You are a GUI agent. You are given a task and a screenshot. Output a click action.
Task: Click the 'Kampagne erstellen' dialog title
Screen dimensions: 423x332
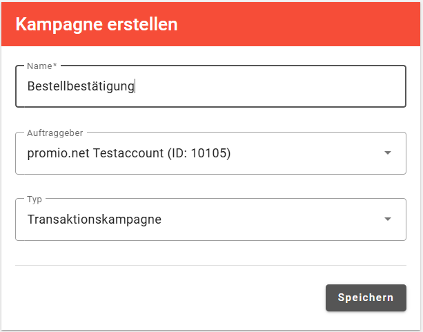[x=97, y=24]
